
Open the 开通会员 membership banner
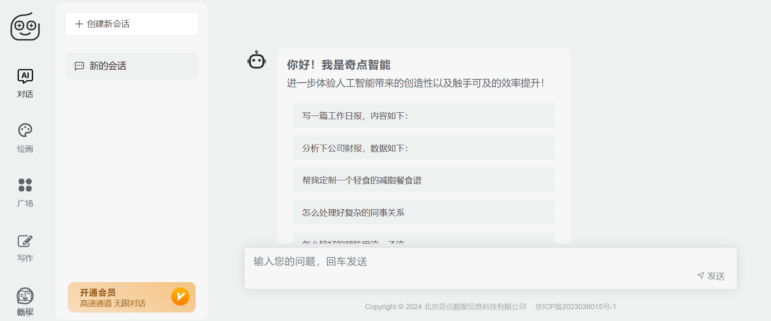[131, 297]
